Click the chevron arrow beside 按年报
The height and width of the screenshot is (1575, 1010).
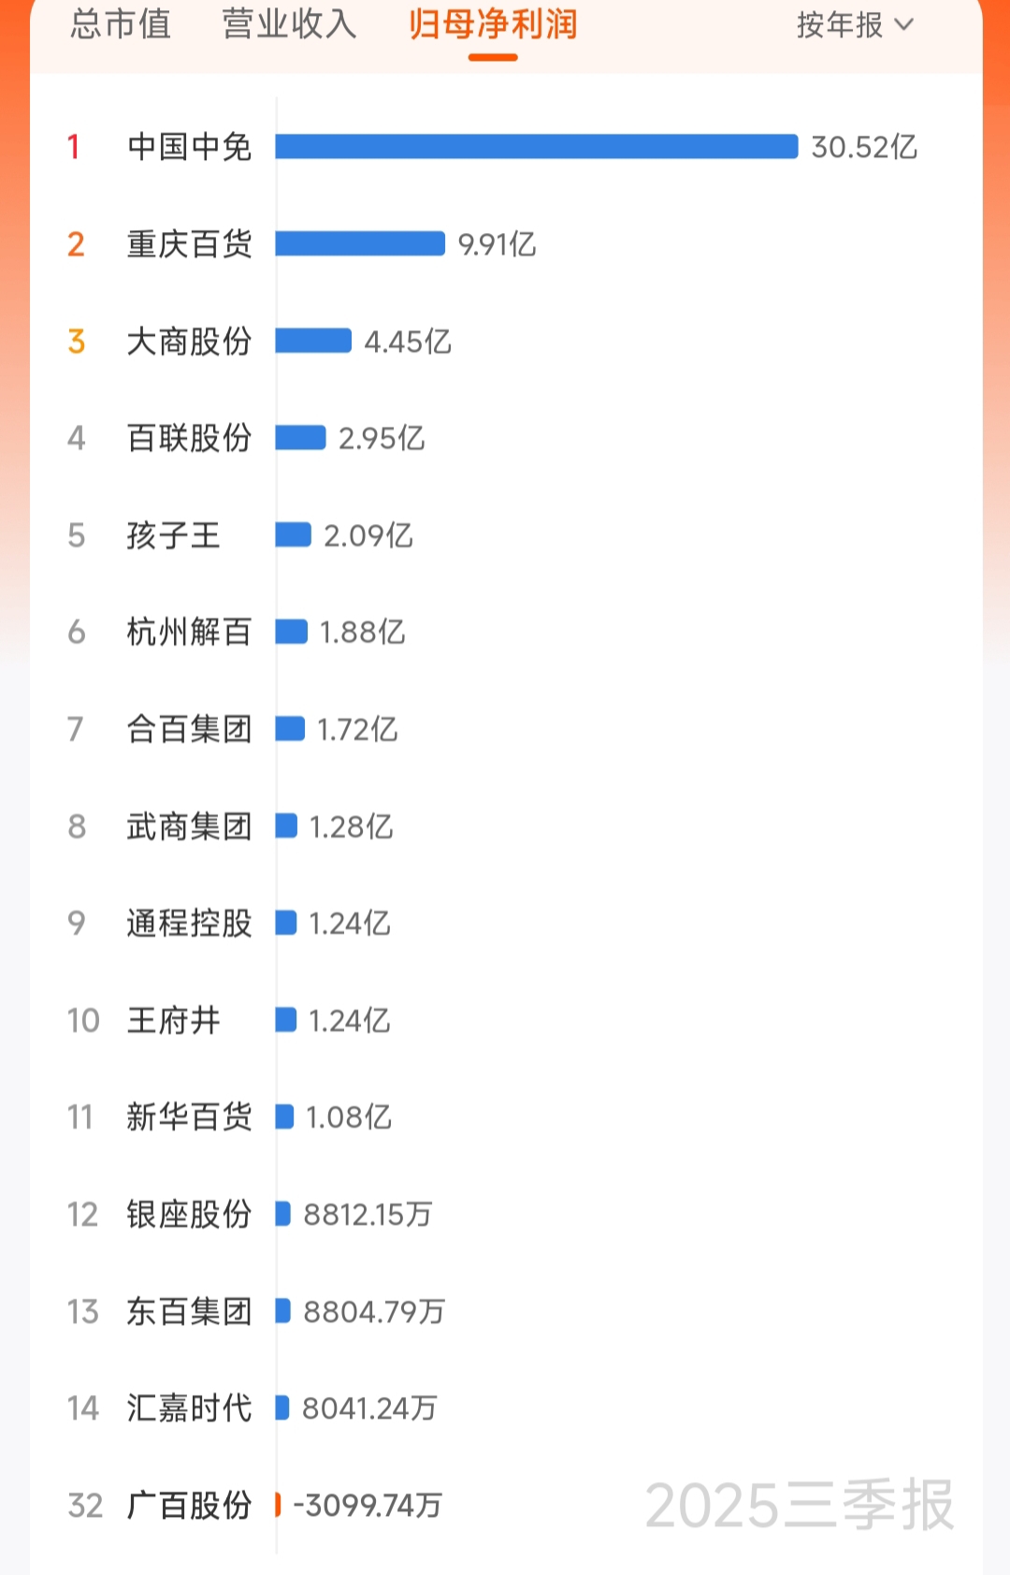coord(904,25)
